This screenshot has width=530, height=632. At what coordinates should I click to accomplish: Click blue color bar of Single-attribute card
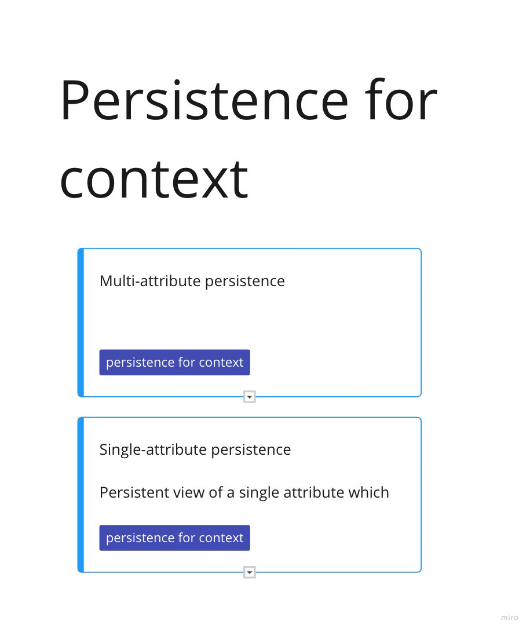click(x=81, y=495)
